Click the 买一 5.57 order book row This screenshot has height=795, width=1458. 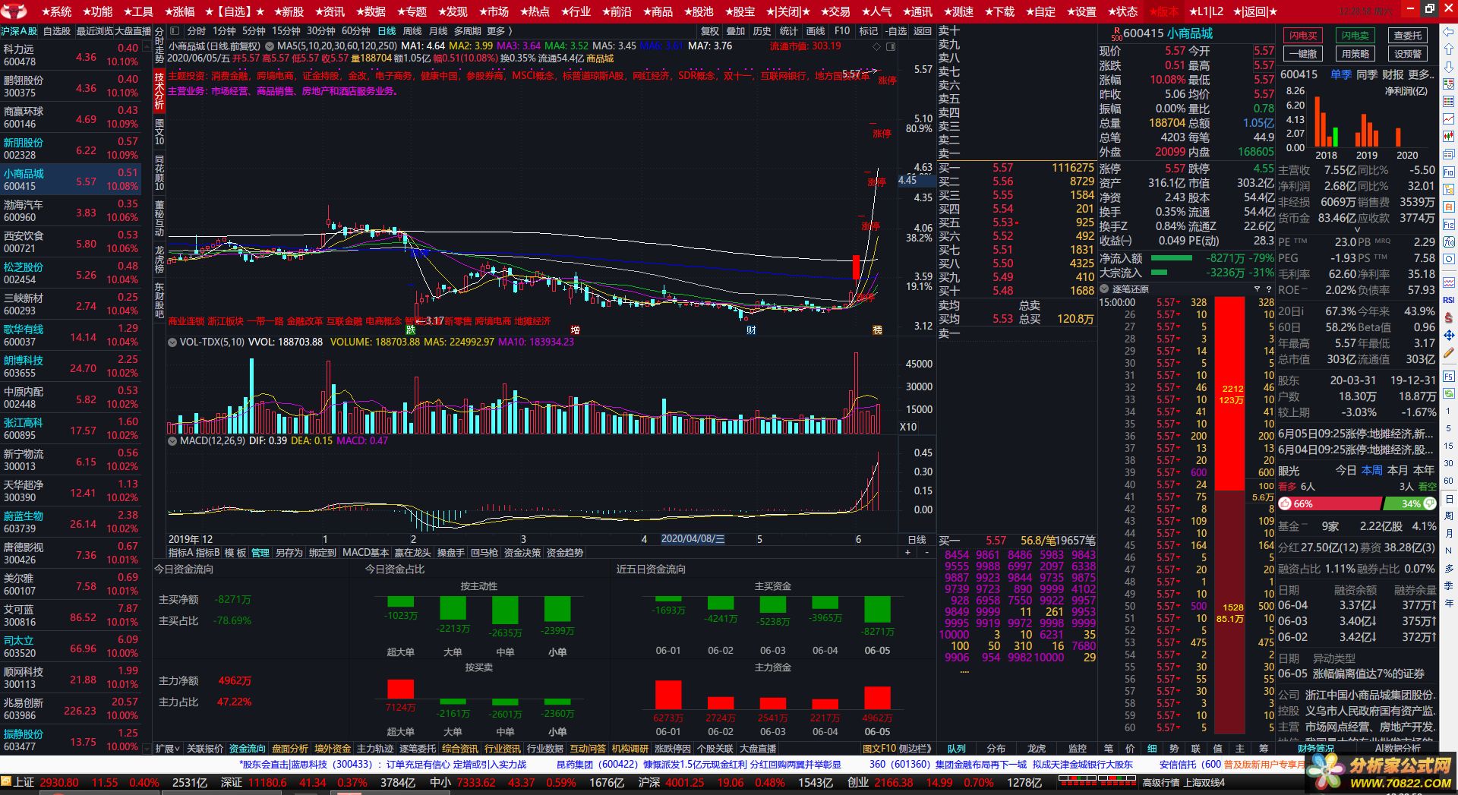point(1017,168)
